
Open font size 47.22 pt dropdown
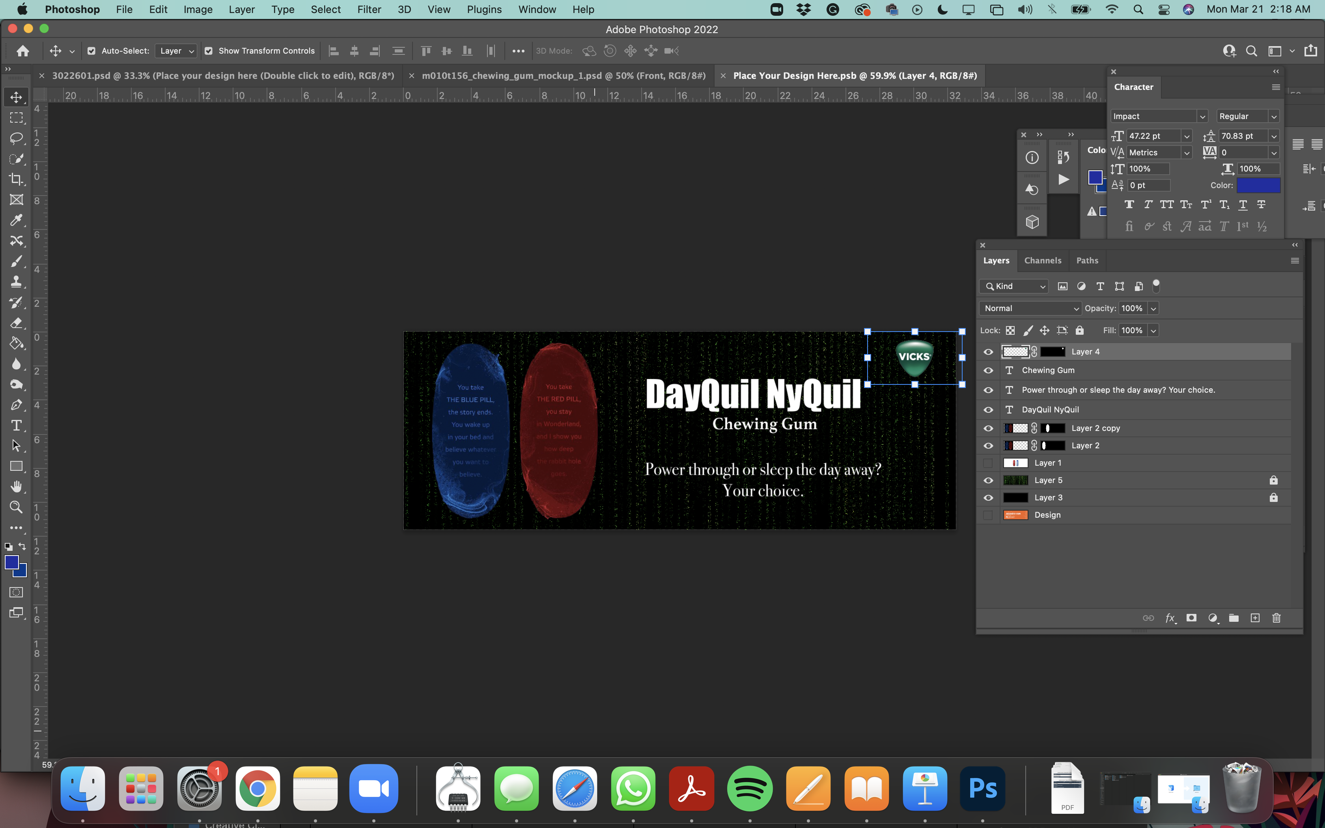tap(1187, 136)
